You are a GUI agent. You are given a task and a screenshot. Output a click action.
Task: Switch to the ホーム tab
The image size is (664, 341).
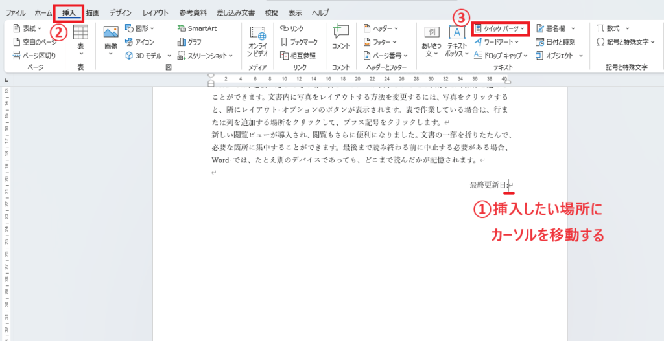point(43,12)
